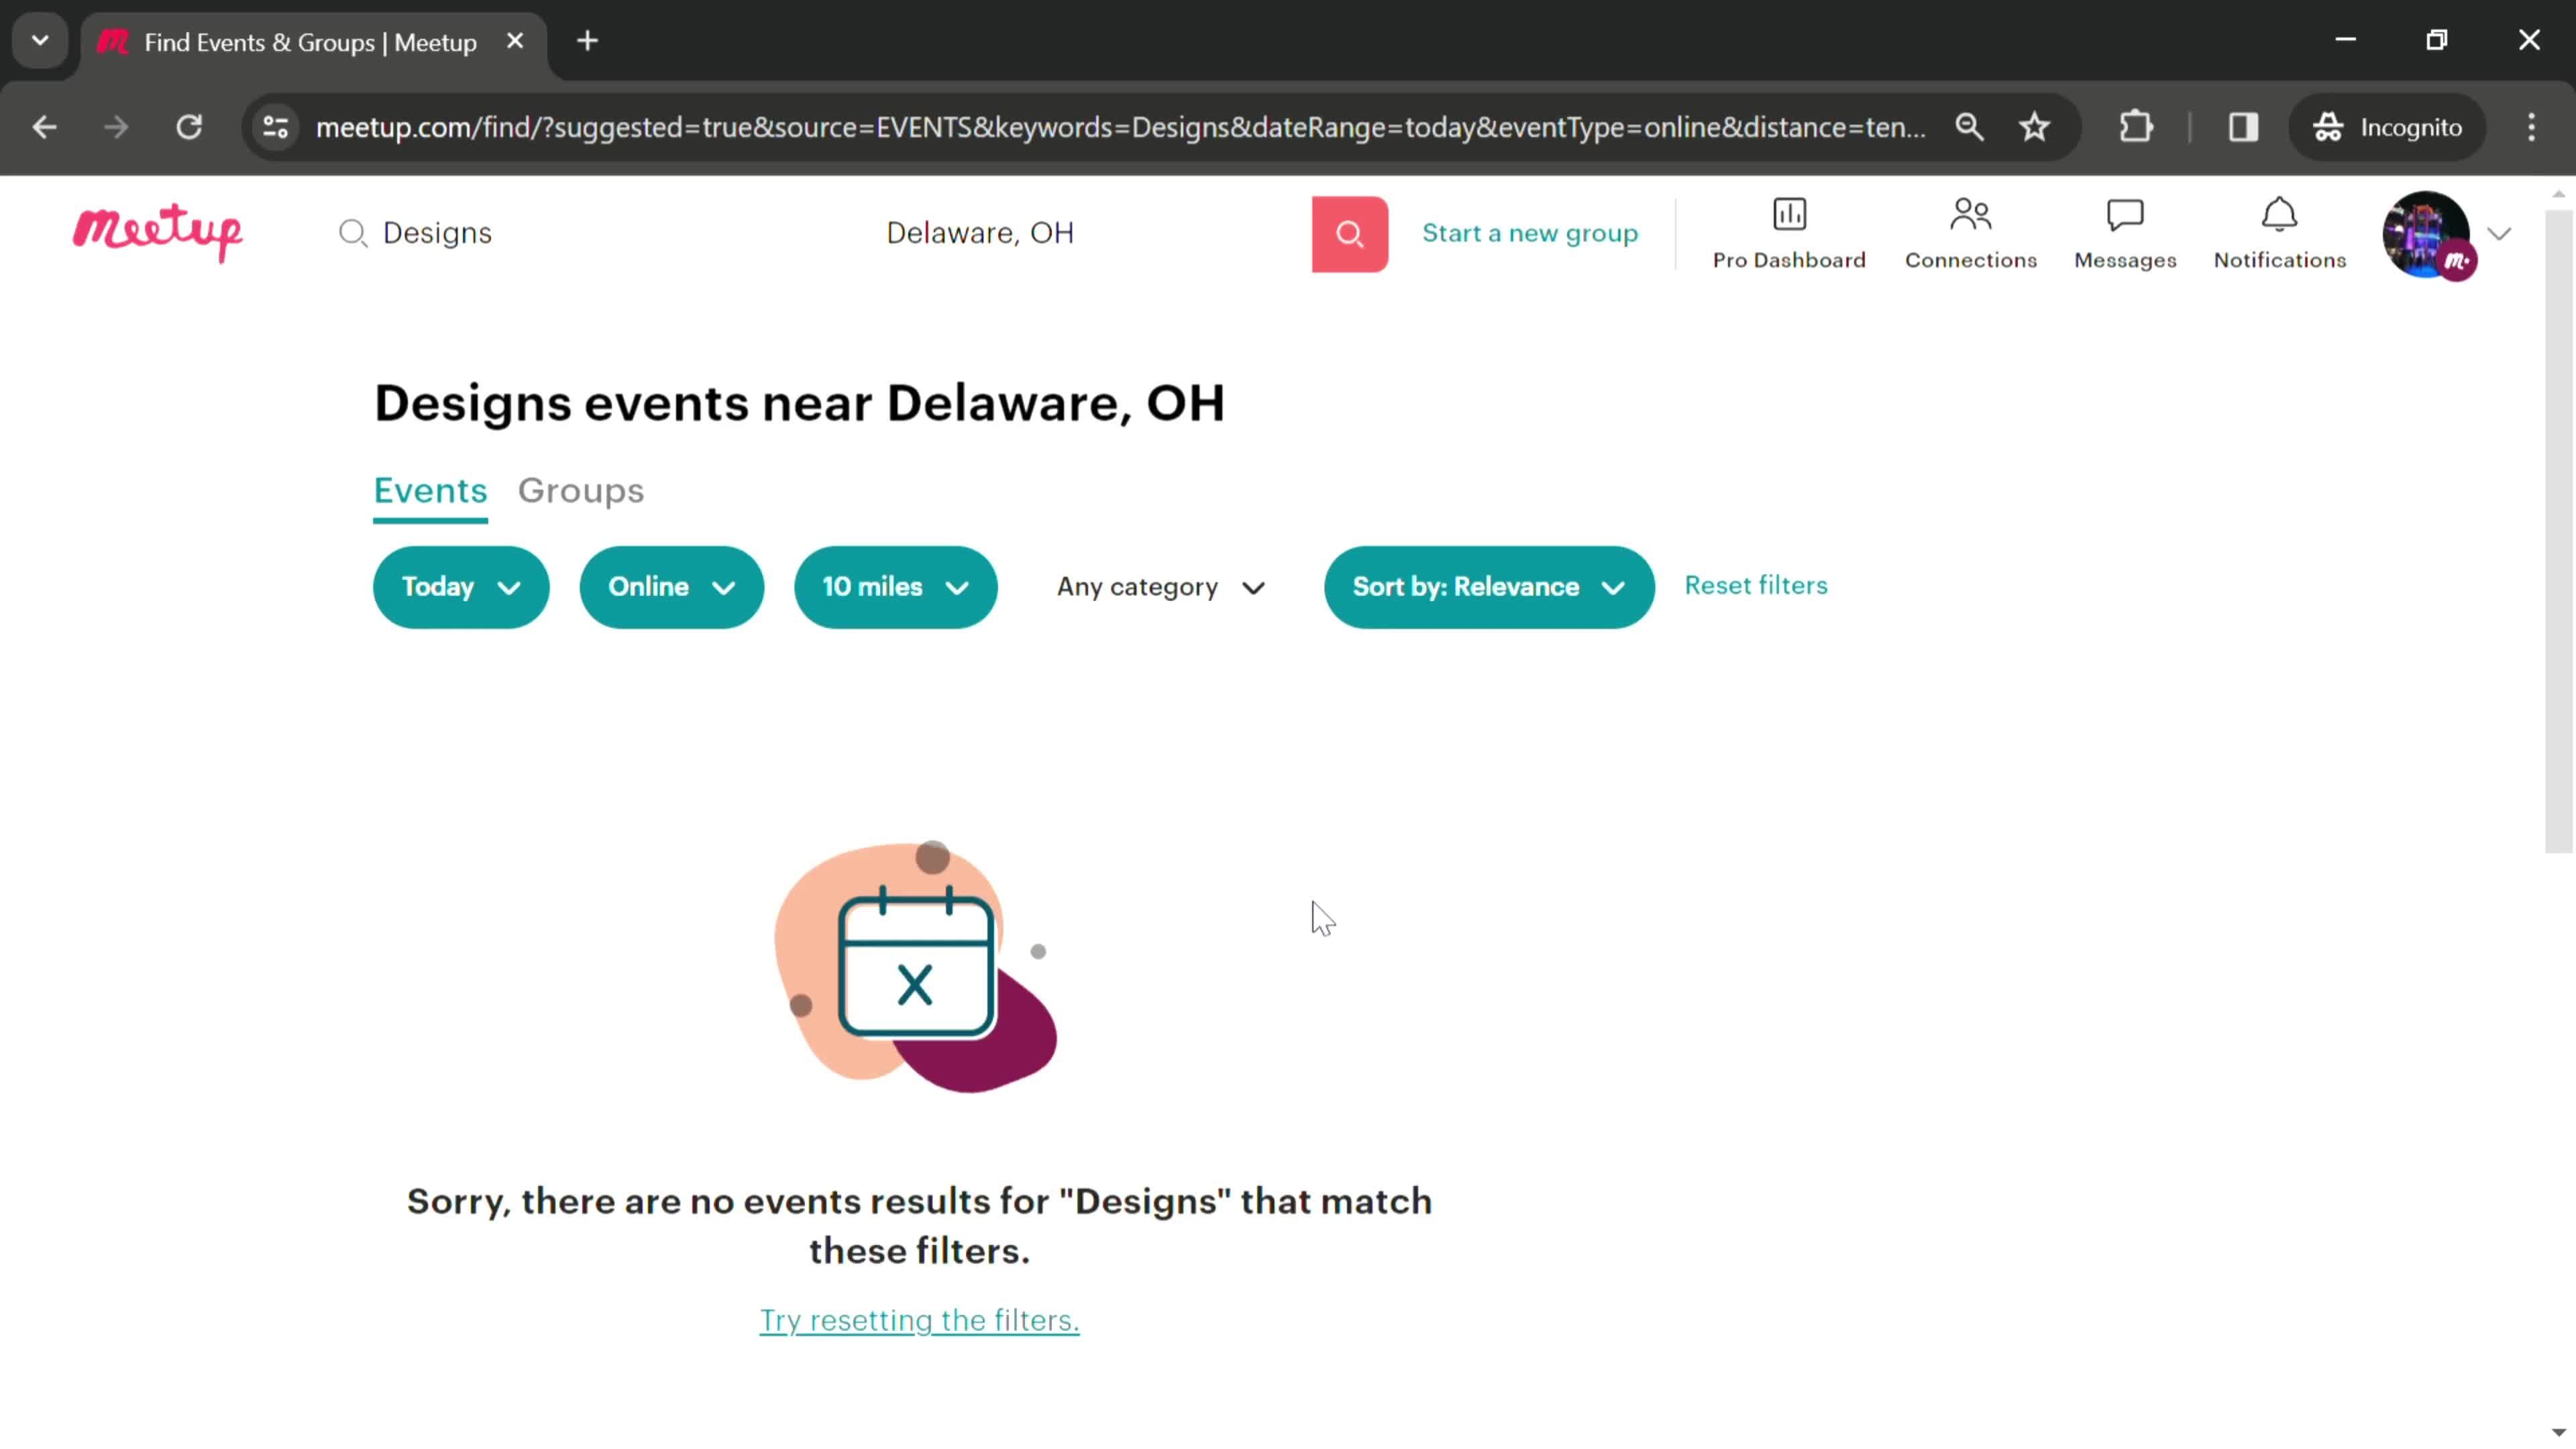Open the Pro Dashboard
Viewport: 2576px width, 1449px height.
point(1789,234)
